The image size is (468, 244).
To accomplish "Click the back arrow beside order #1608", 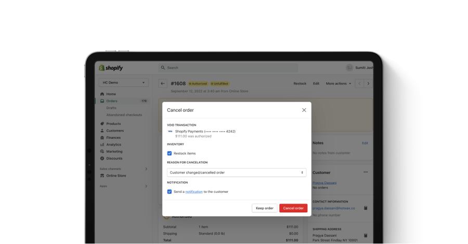I will tap(163, 83).
